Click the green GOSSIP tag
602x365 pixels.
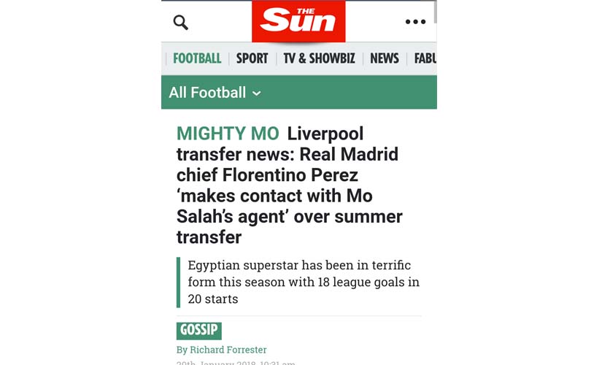198,330
